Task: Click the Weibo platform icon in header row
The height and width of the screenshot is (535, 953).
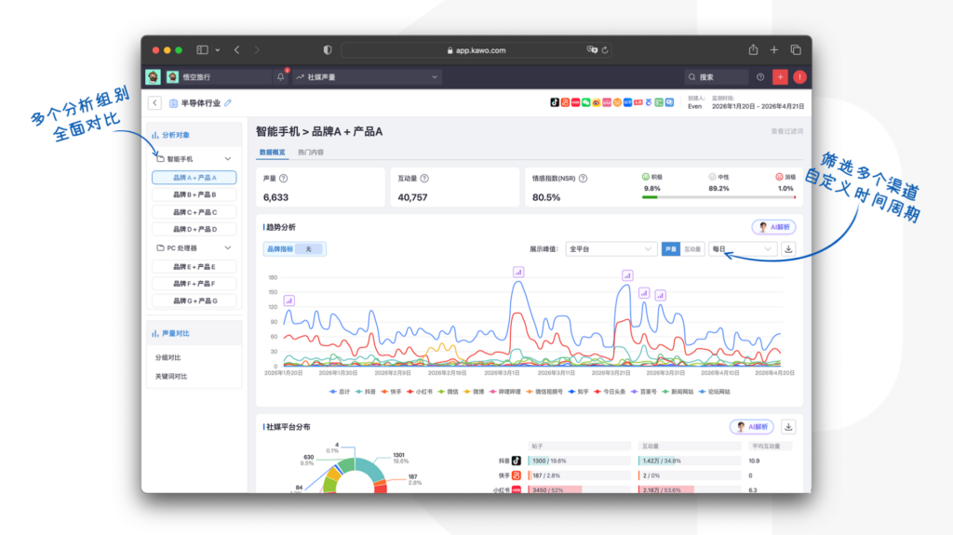Action: [x=597, y=102]
